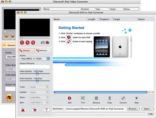156x118 pixels.
Task: Click the Output filename field
Action: (x=35, y=67)
